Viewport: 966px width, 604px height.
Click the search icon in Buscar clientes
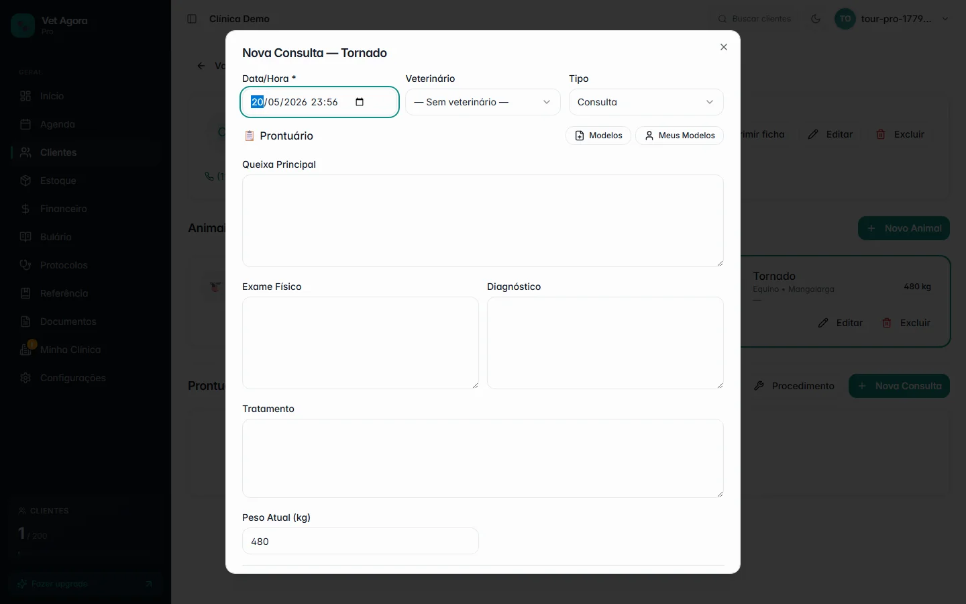coord(722,19)
